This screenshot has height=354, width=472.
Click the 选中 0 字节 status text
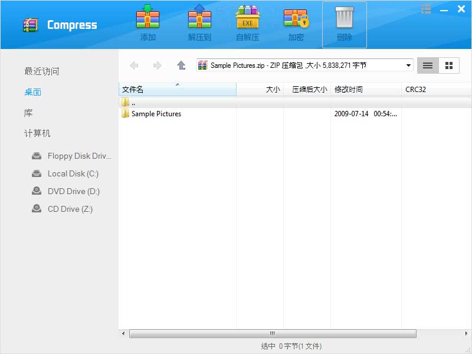pyautogui.click(x=291, y=346)
